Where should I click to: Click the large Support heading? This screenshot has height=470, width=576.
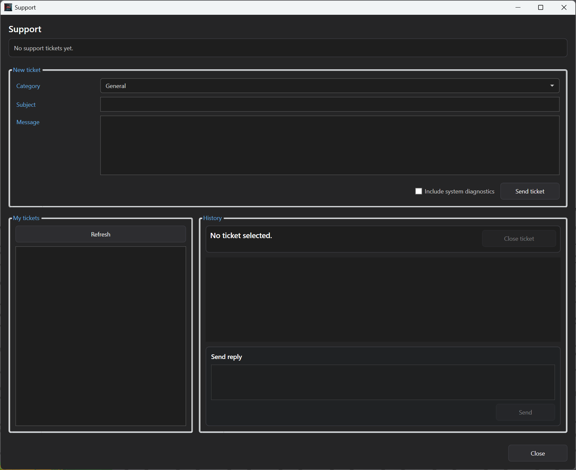[x=25, y=29]
